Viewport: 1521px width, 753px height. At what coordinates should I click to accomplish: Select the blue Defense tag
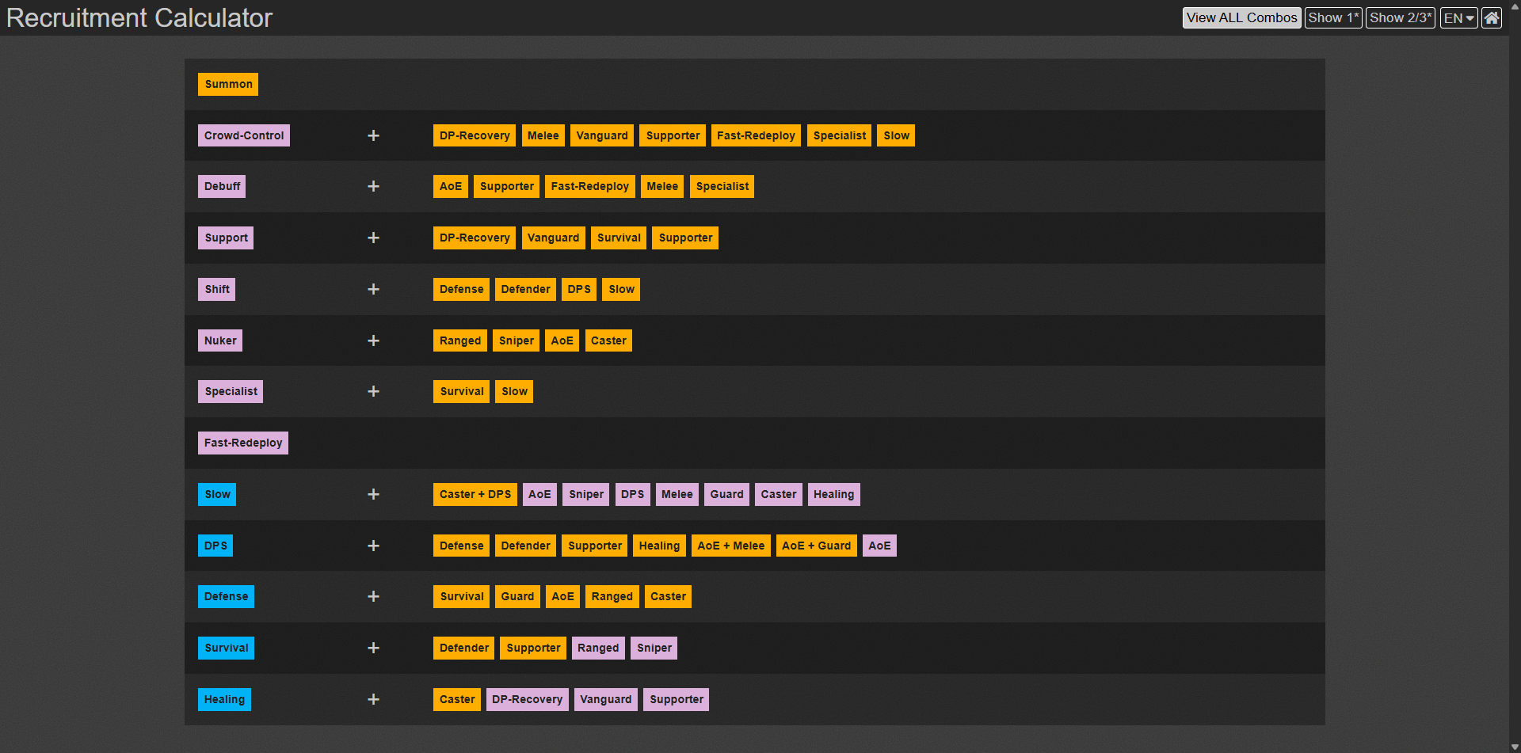[226, 596]
